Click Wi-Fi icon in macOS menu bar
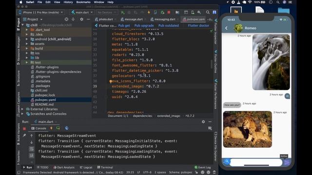This screenshot has height=175, width=312. 250,2
